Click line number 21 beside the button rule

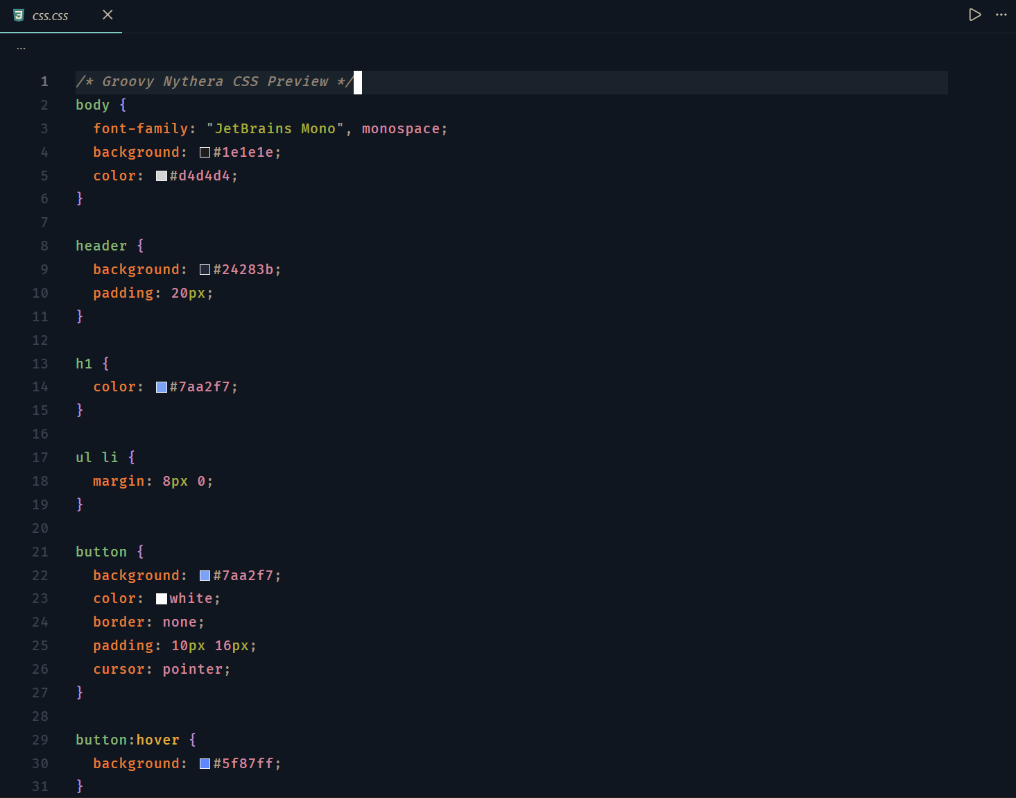click(40, 551)
